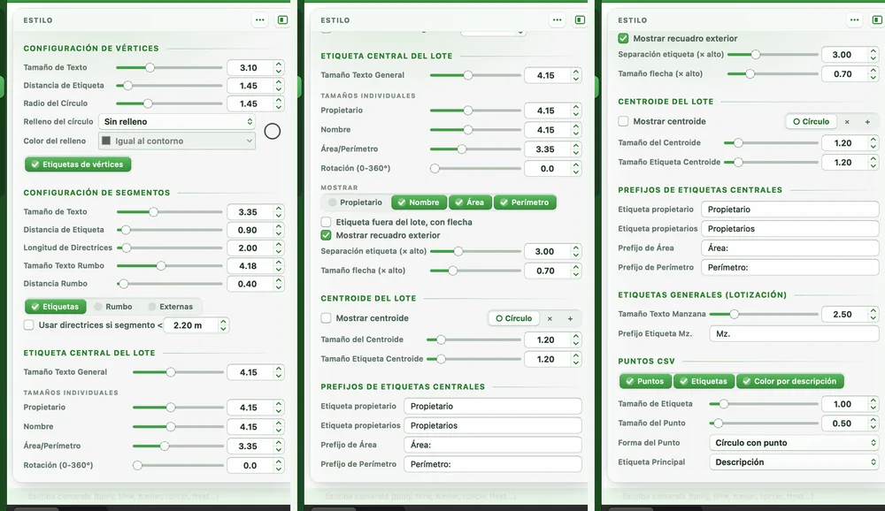Click the circle preview icon beside Relleno del círculo

272,132
